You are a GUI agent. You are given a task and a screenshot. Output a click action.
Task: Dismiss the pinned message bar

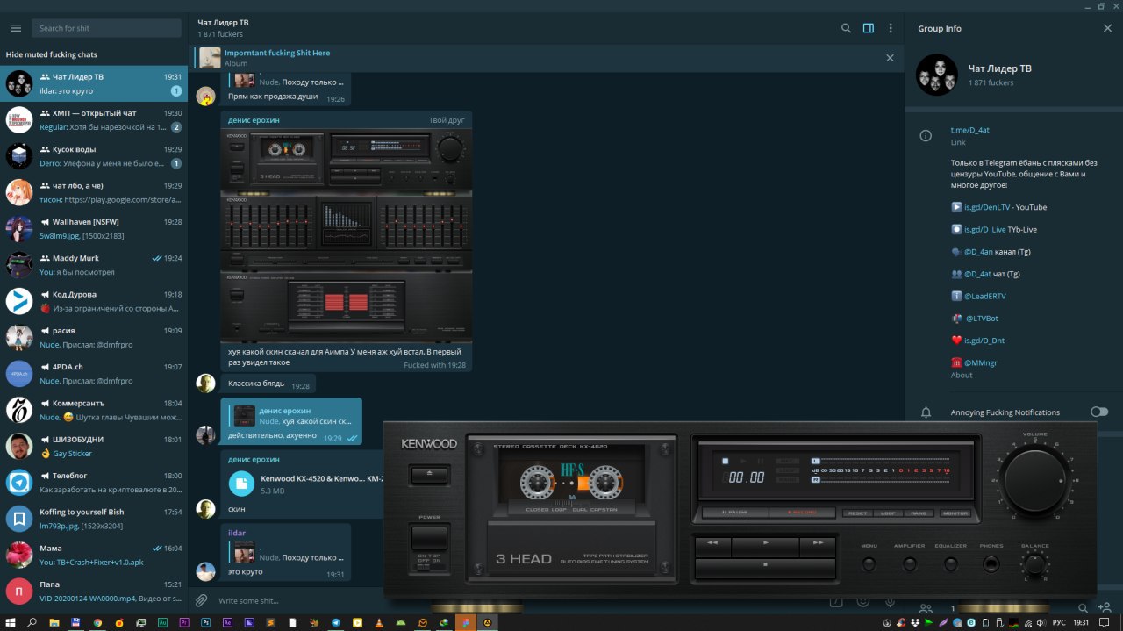890,58
